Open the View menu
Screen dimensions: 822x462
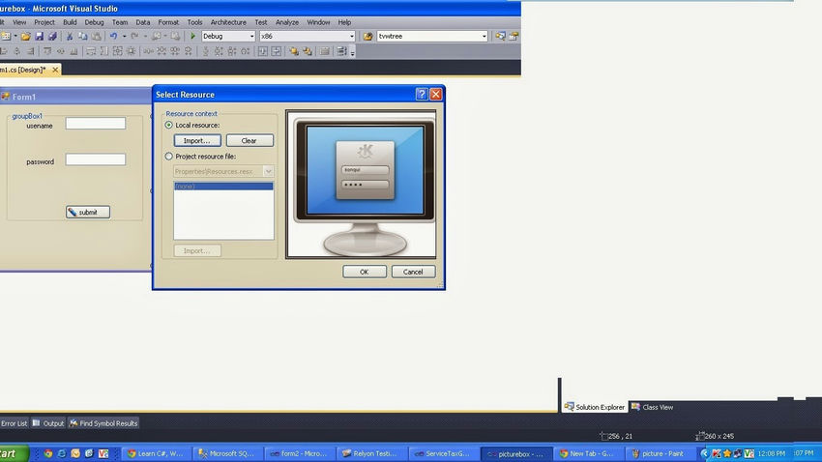19,22
